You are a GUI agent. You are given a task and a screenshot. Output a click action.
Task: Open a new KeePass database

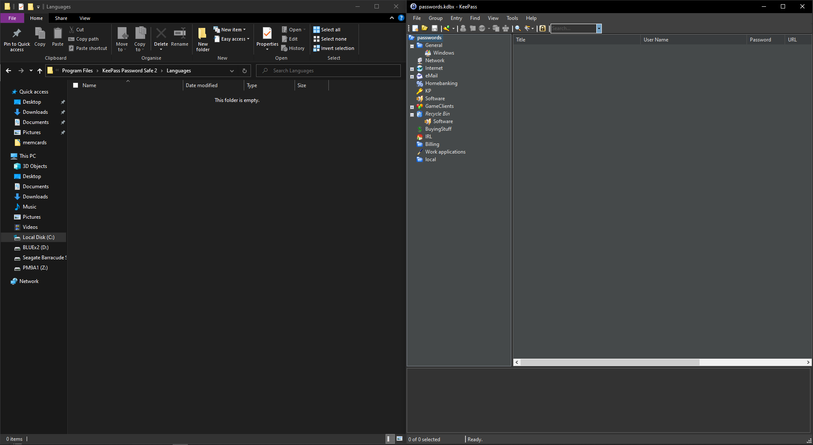pyautogui.click(x=416, y=28)
